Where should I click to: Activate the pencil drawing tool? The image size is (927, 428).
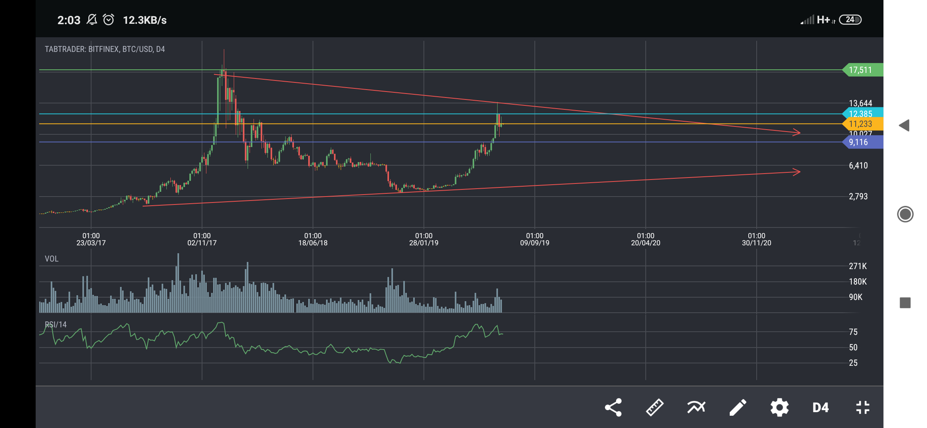[738, 407]
